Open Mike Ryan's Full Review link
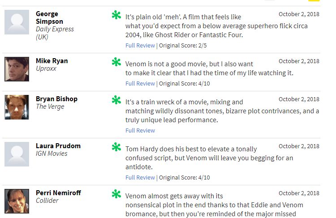Screen dimensions: 336x218 pos(140,83)
